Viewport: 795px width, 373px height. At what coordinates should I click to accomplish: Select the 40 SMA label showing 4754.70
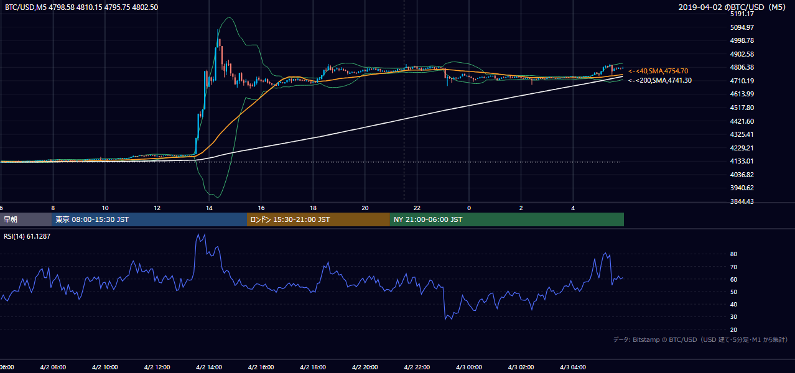658,71
